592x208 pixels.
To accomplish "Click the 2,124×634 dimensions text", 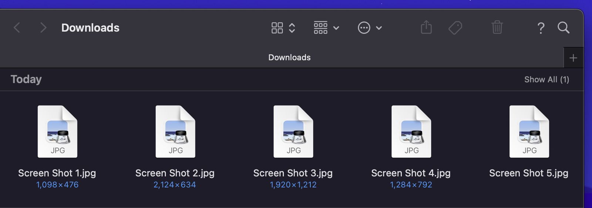I will 175,185.
